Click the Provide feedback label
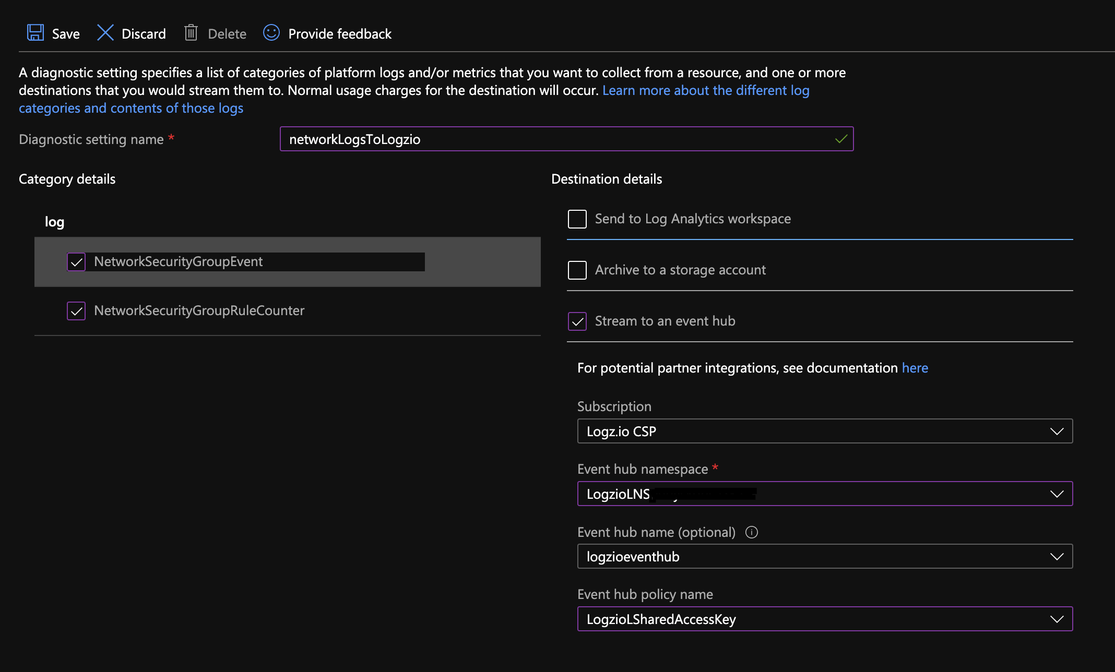Image resolution: width=1115 pixels, height=672 pixels. (340, 34)
